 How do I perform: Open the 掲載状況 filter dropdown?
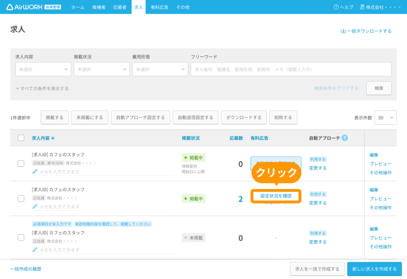tap(101, 69)
